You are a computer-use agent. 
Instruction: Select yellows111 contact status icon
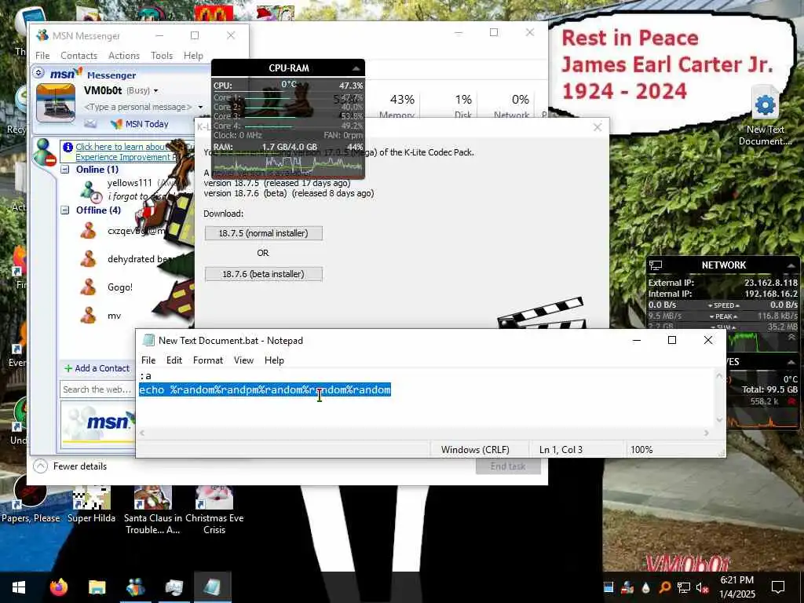coord(91,190)
